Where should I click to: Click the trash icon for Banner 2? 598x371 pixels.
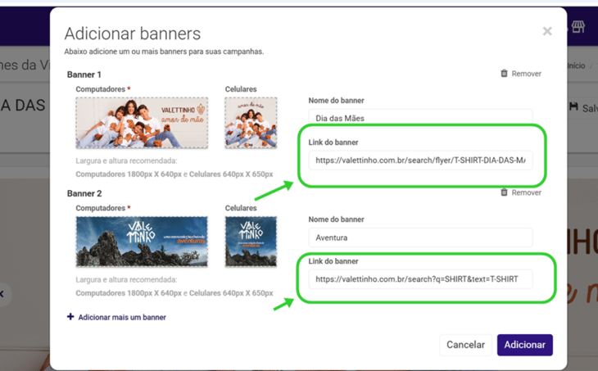click(x=505, y=192)
